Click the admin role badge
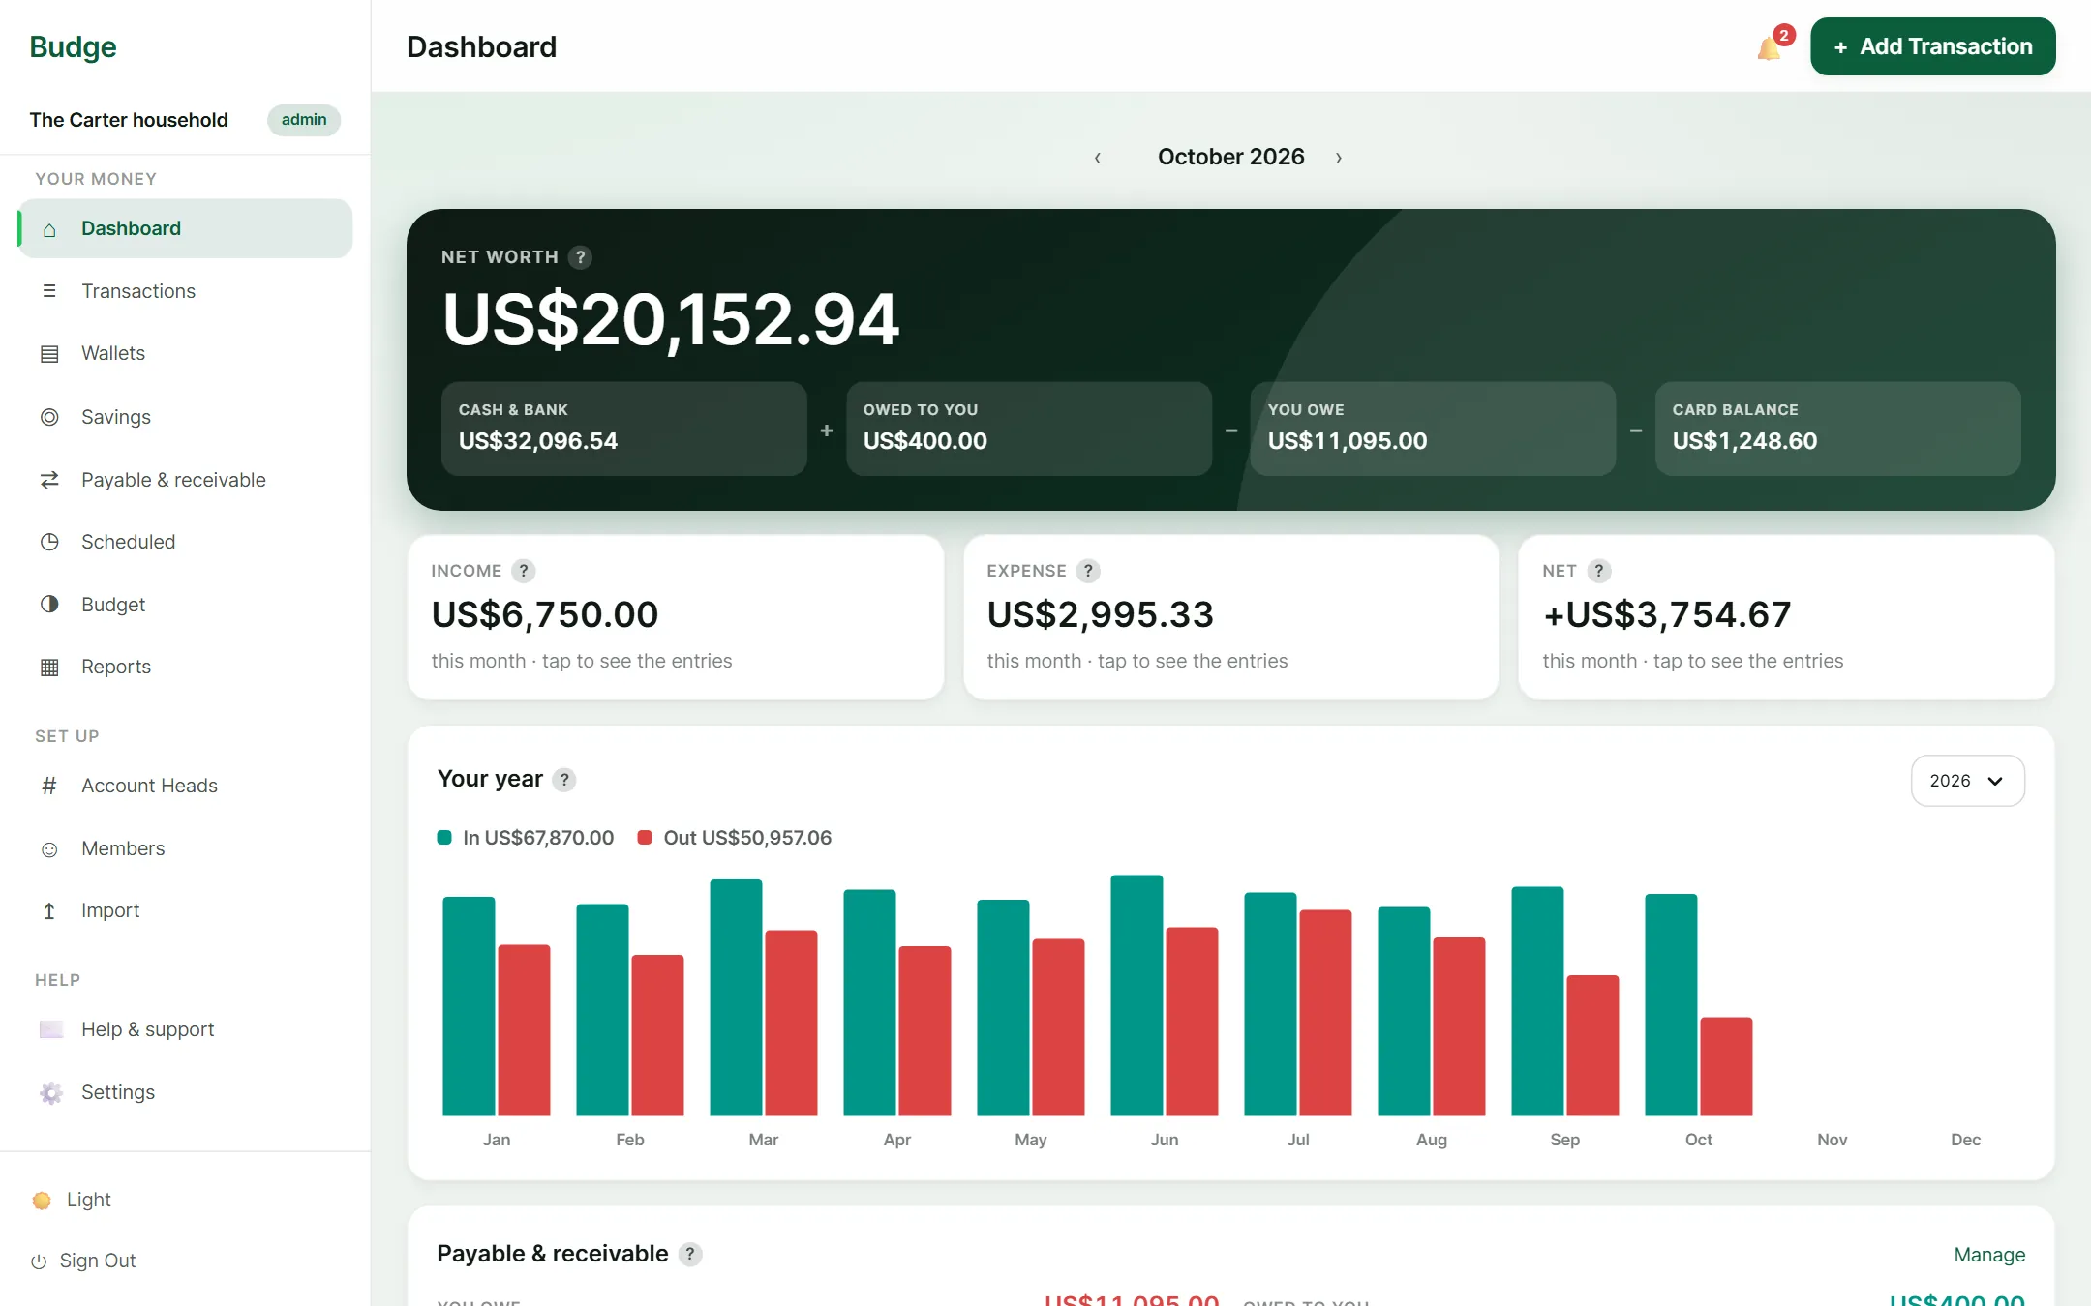 coord(304,120)
